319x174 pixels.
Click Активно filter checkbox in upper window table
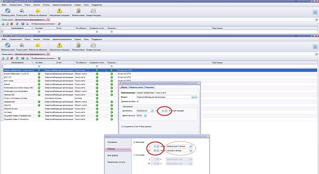point(39,32)
